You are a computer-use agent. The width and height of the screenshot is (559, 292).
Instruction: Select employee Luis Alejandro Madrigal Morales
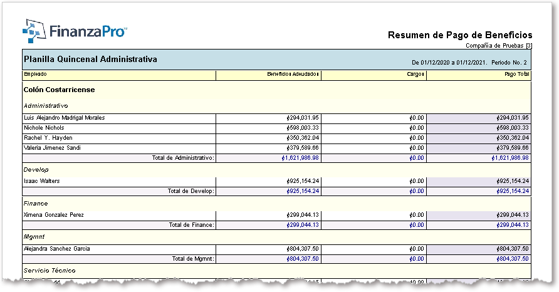coord(64,118)
